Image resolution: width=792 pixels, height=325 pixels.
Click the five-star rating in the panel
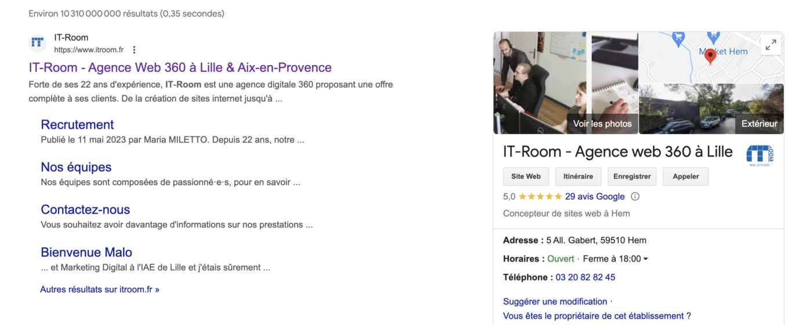(540, 197)
